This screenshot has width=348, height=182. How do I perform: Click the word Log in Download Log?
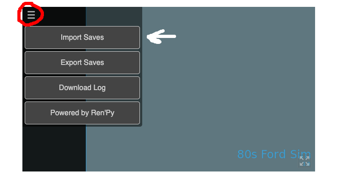tap(99, 88)
